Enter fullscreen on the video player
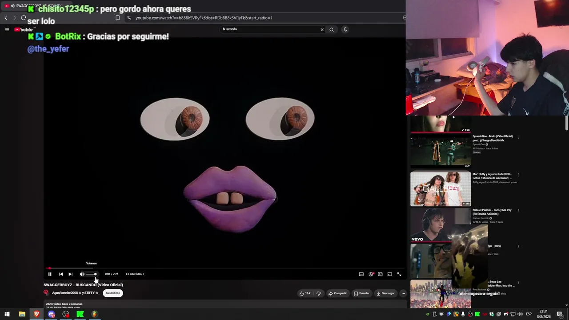Viewport: 569px width, 320px height. [399, 274]
